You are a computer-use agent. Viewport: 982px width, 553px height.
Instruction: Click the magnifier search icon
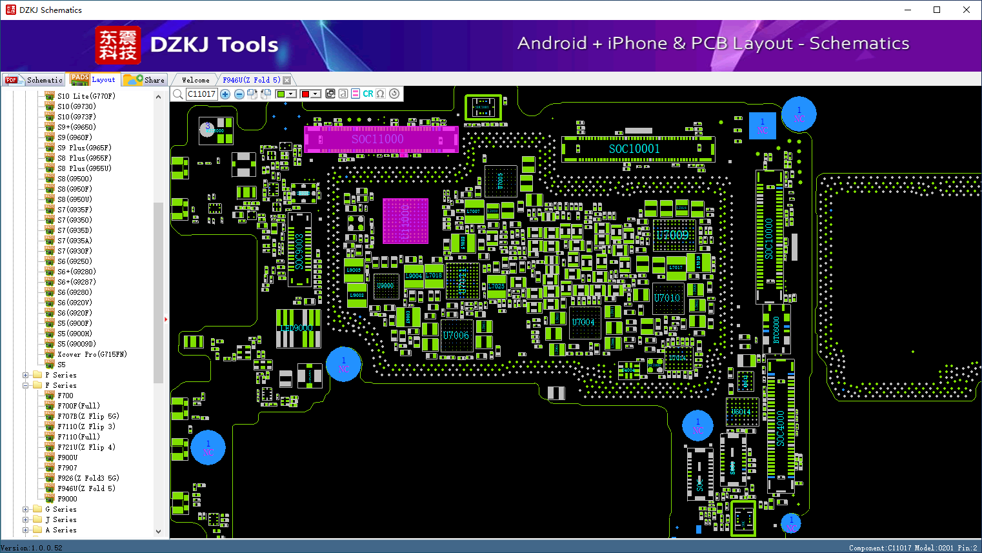tap(177, 94)
